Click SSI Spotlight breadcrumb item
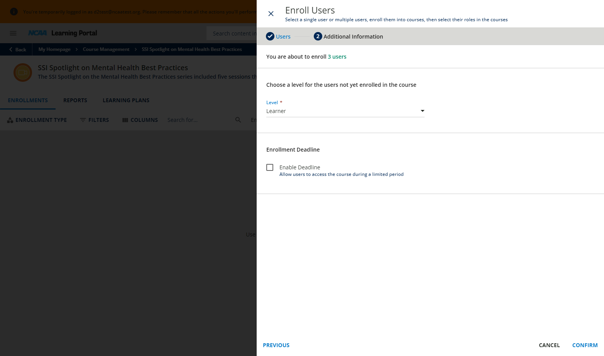Screen dimensions: 604x356 point(192,49)
